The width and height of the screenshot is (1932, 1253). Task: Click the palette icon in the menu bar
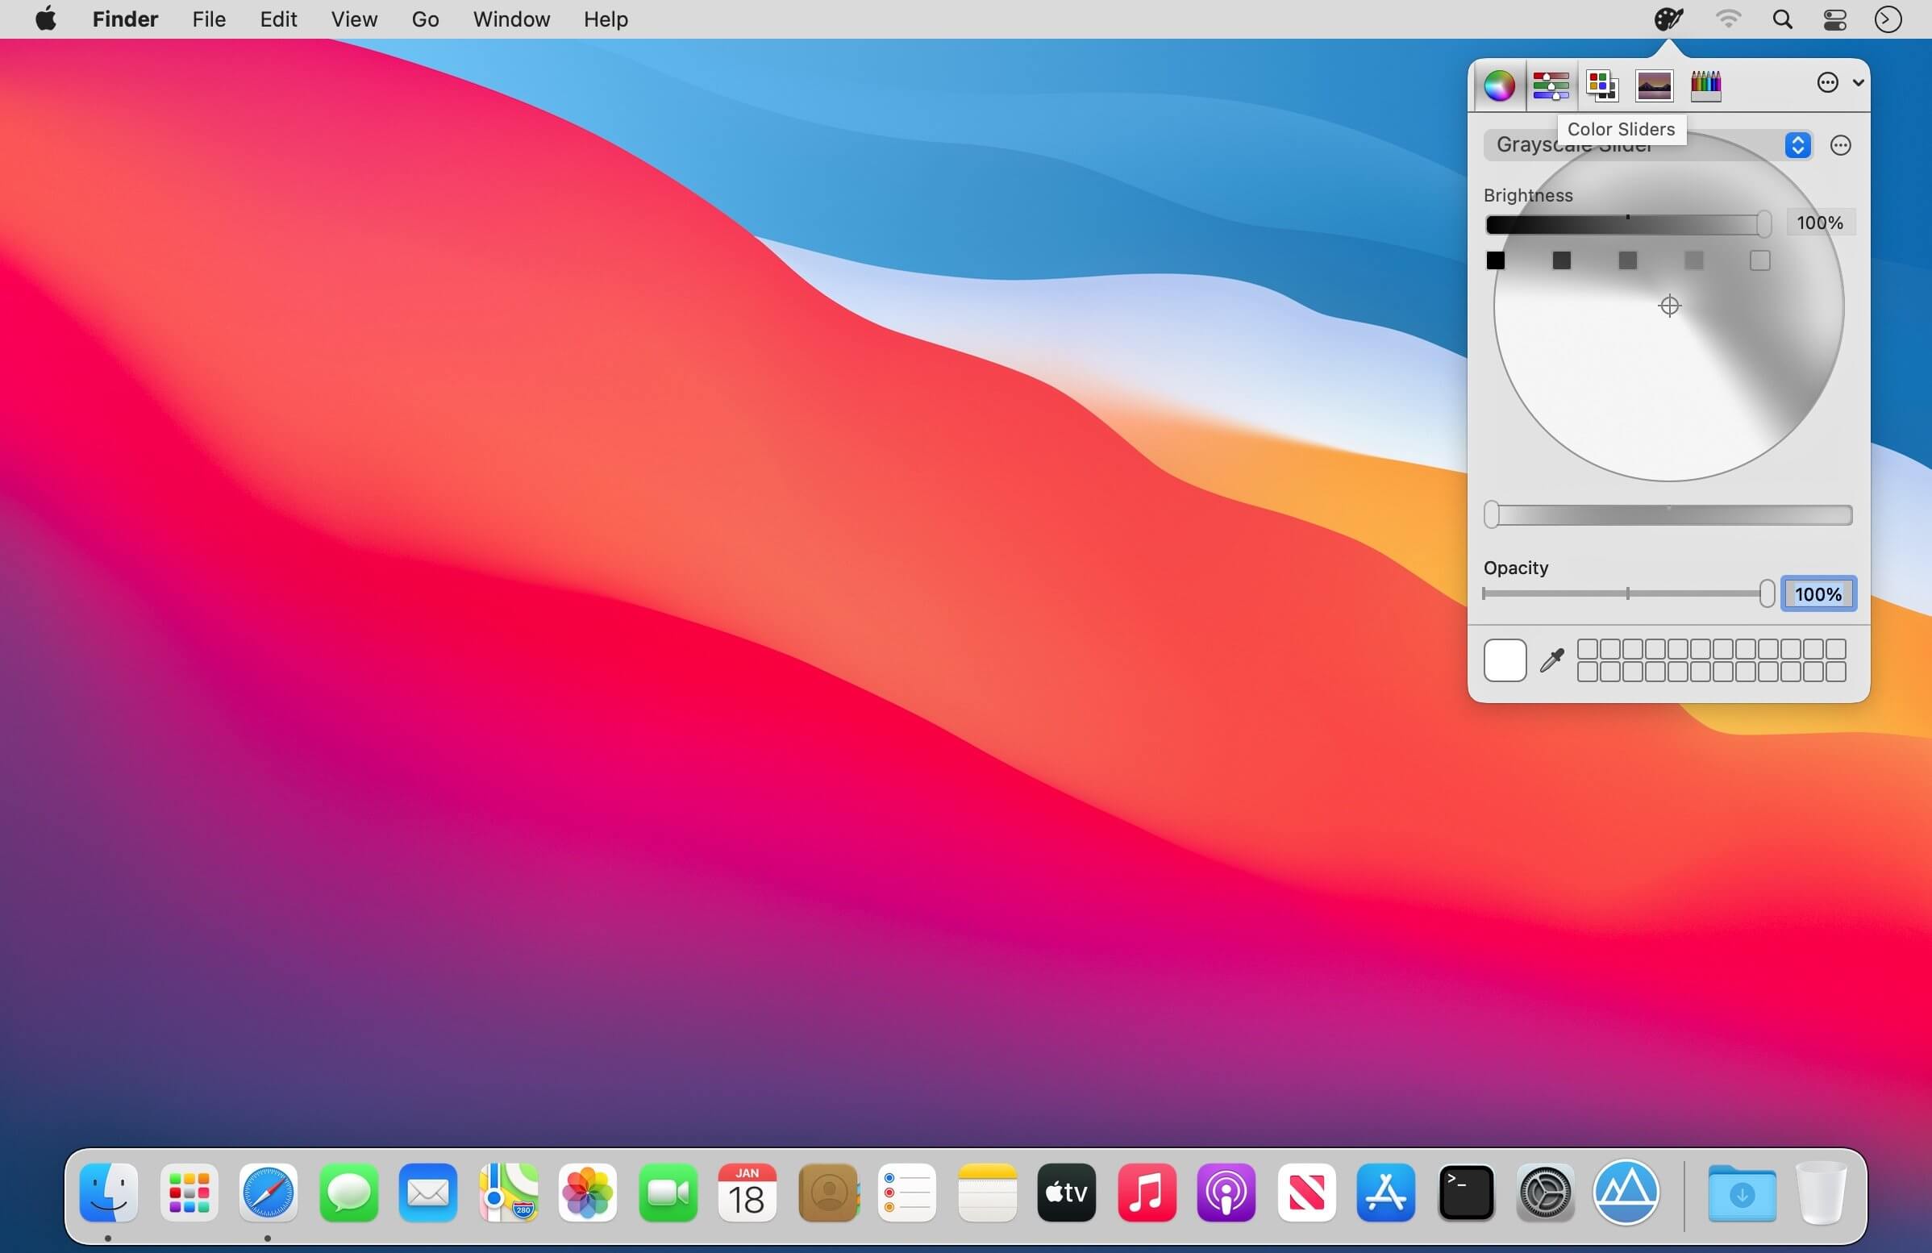point(1668,19)
